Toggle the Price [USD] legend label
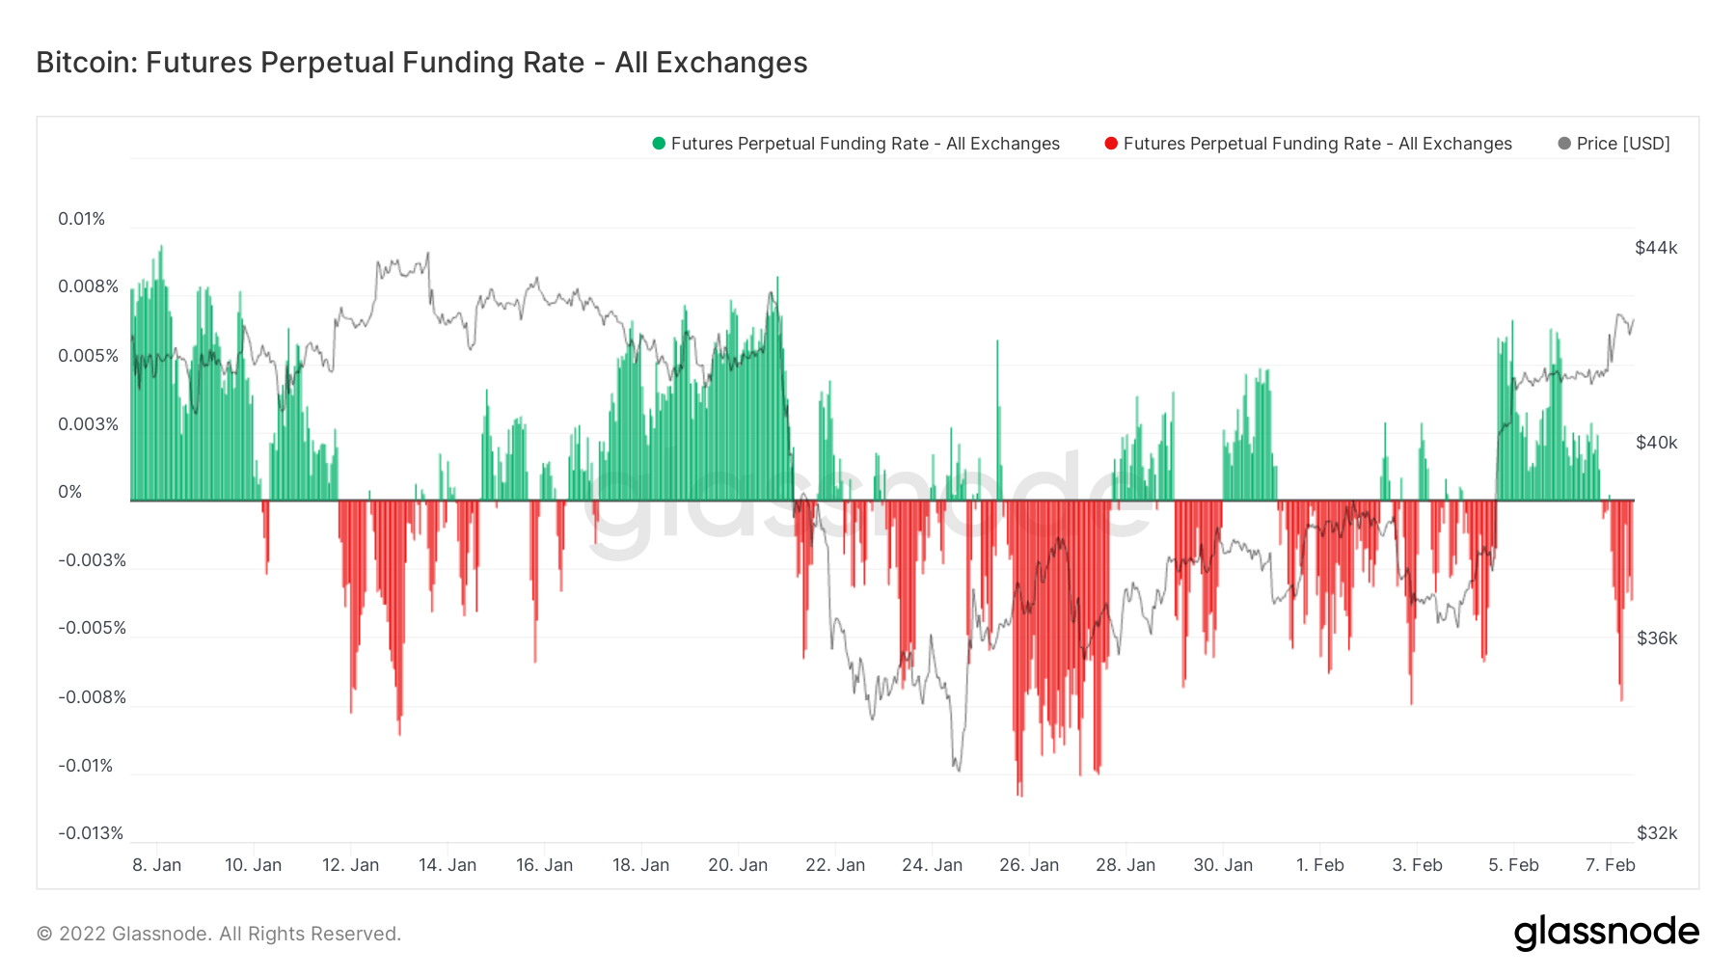 (1623, 144)
